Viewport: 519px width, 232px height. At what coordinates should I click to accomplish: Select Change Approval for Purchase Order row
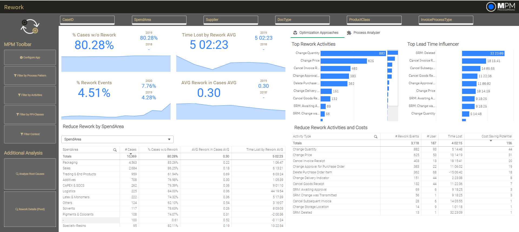point(403,167)
